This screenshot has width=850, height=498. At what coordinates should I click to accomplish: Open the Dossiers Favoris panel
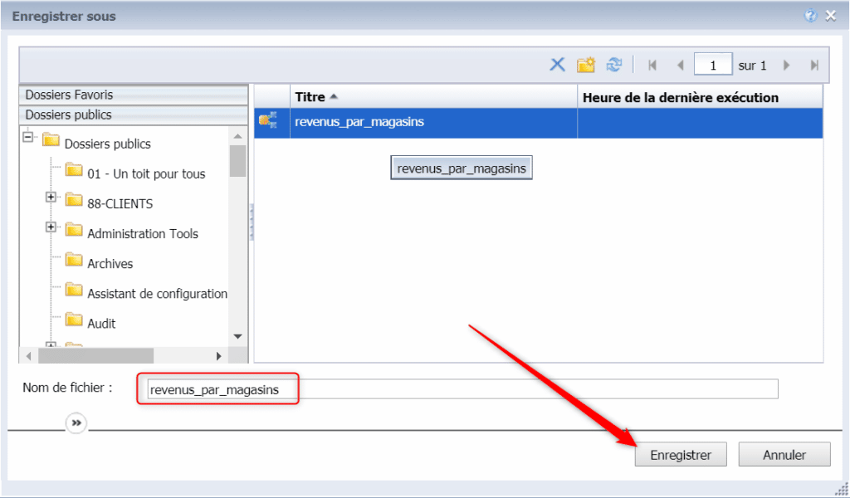(x=133, y=95)
